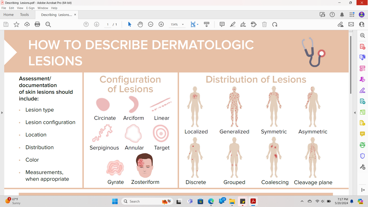
Task: Click the share with others person icon
Action: 362,24
